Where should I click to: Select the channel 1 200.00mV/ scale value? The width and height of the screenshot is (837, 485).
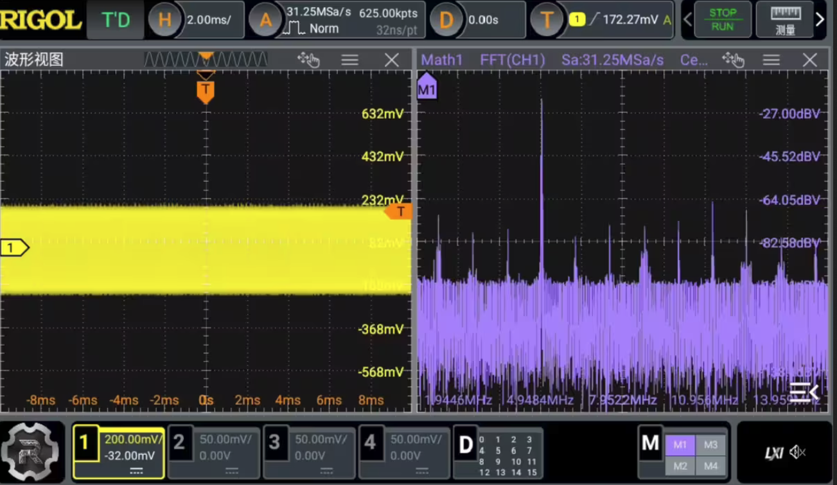pyautogui.click(x=134, y=439)
